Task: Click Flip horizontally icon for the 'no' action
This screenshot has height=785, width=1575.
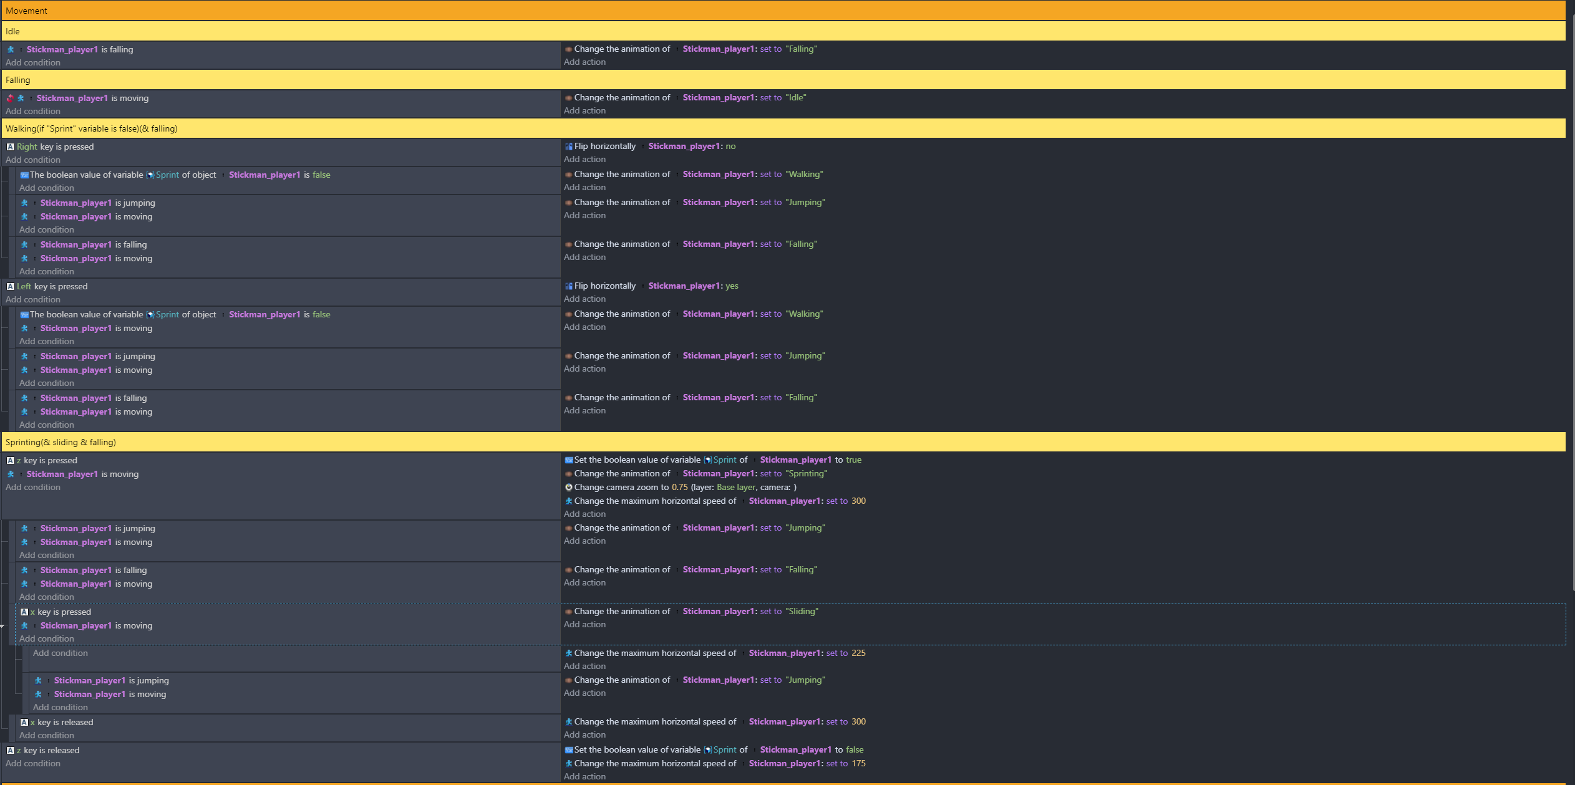Action: pos(568,147)
